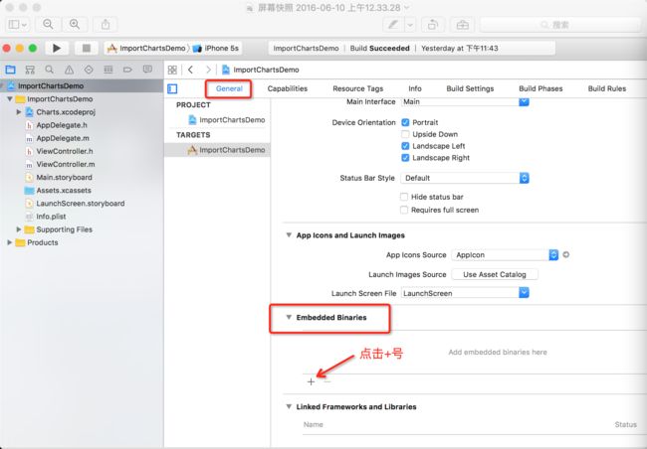
Task: Click the plus button under Embedded Binaries
Action: click(311, 381)
